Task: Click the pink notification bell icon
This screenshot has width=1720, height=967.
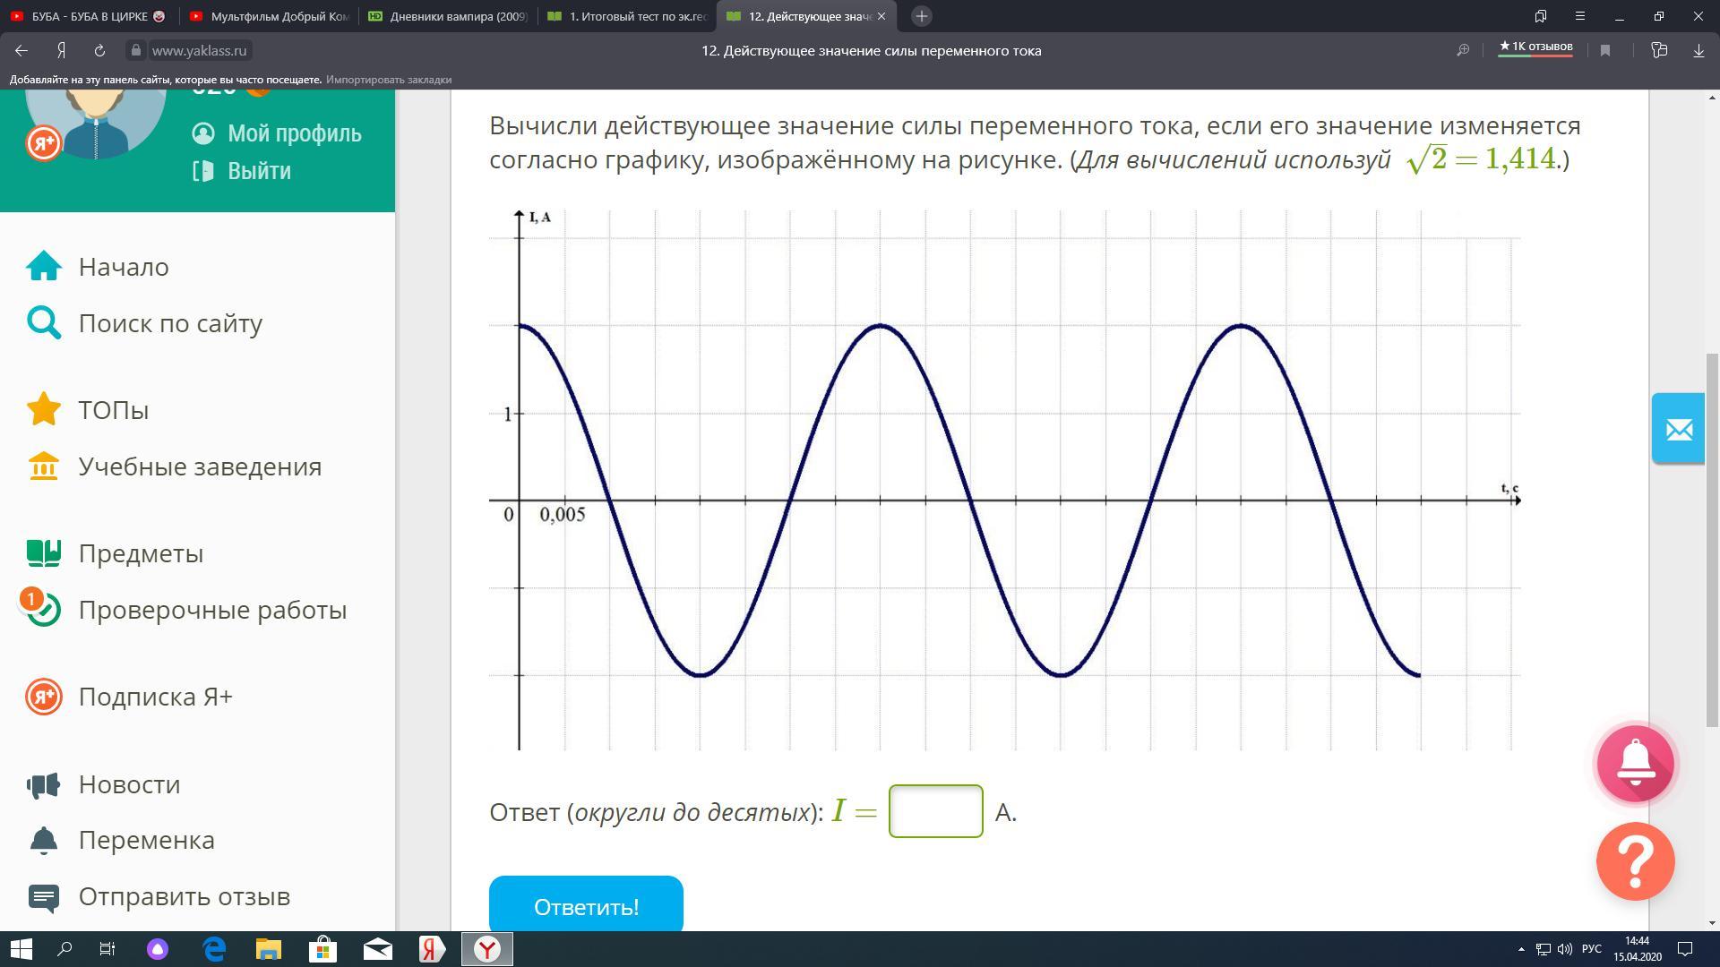Action: (x=1635, y=764)
